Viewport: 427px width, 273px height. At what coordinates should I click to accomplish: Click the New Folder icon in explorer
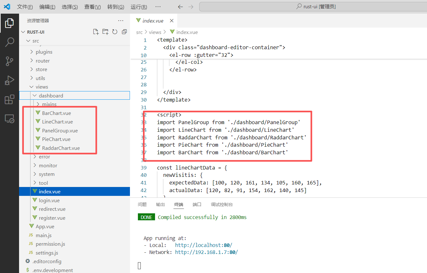point(105,32)
